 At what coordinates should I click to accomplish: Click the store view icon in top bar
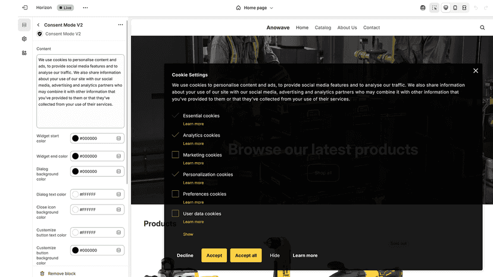pos(423,8)
